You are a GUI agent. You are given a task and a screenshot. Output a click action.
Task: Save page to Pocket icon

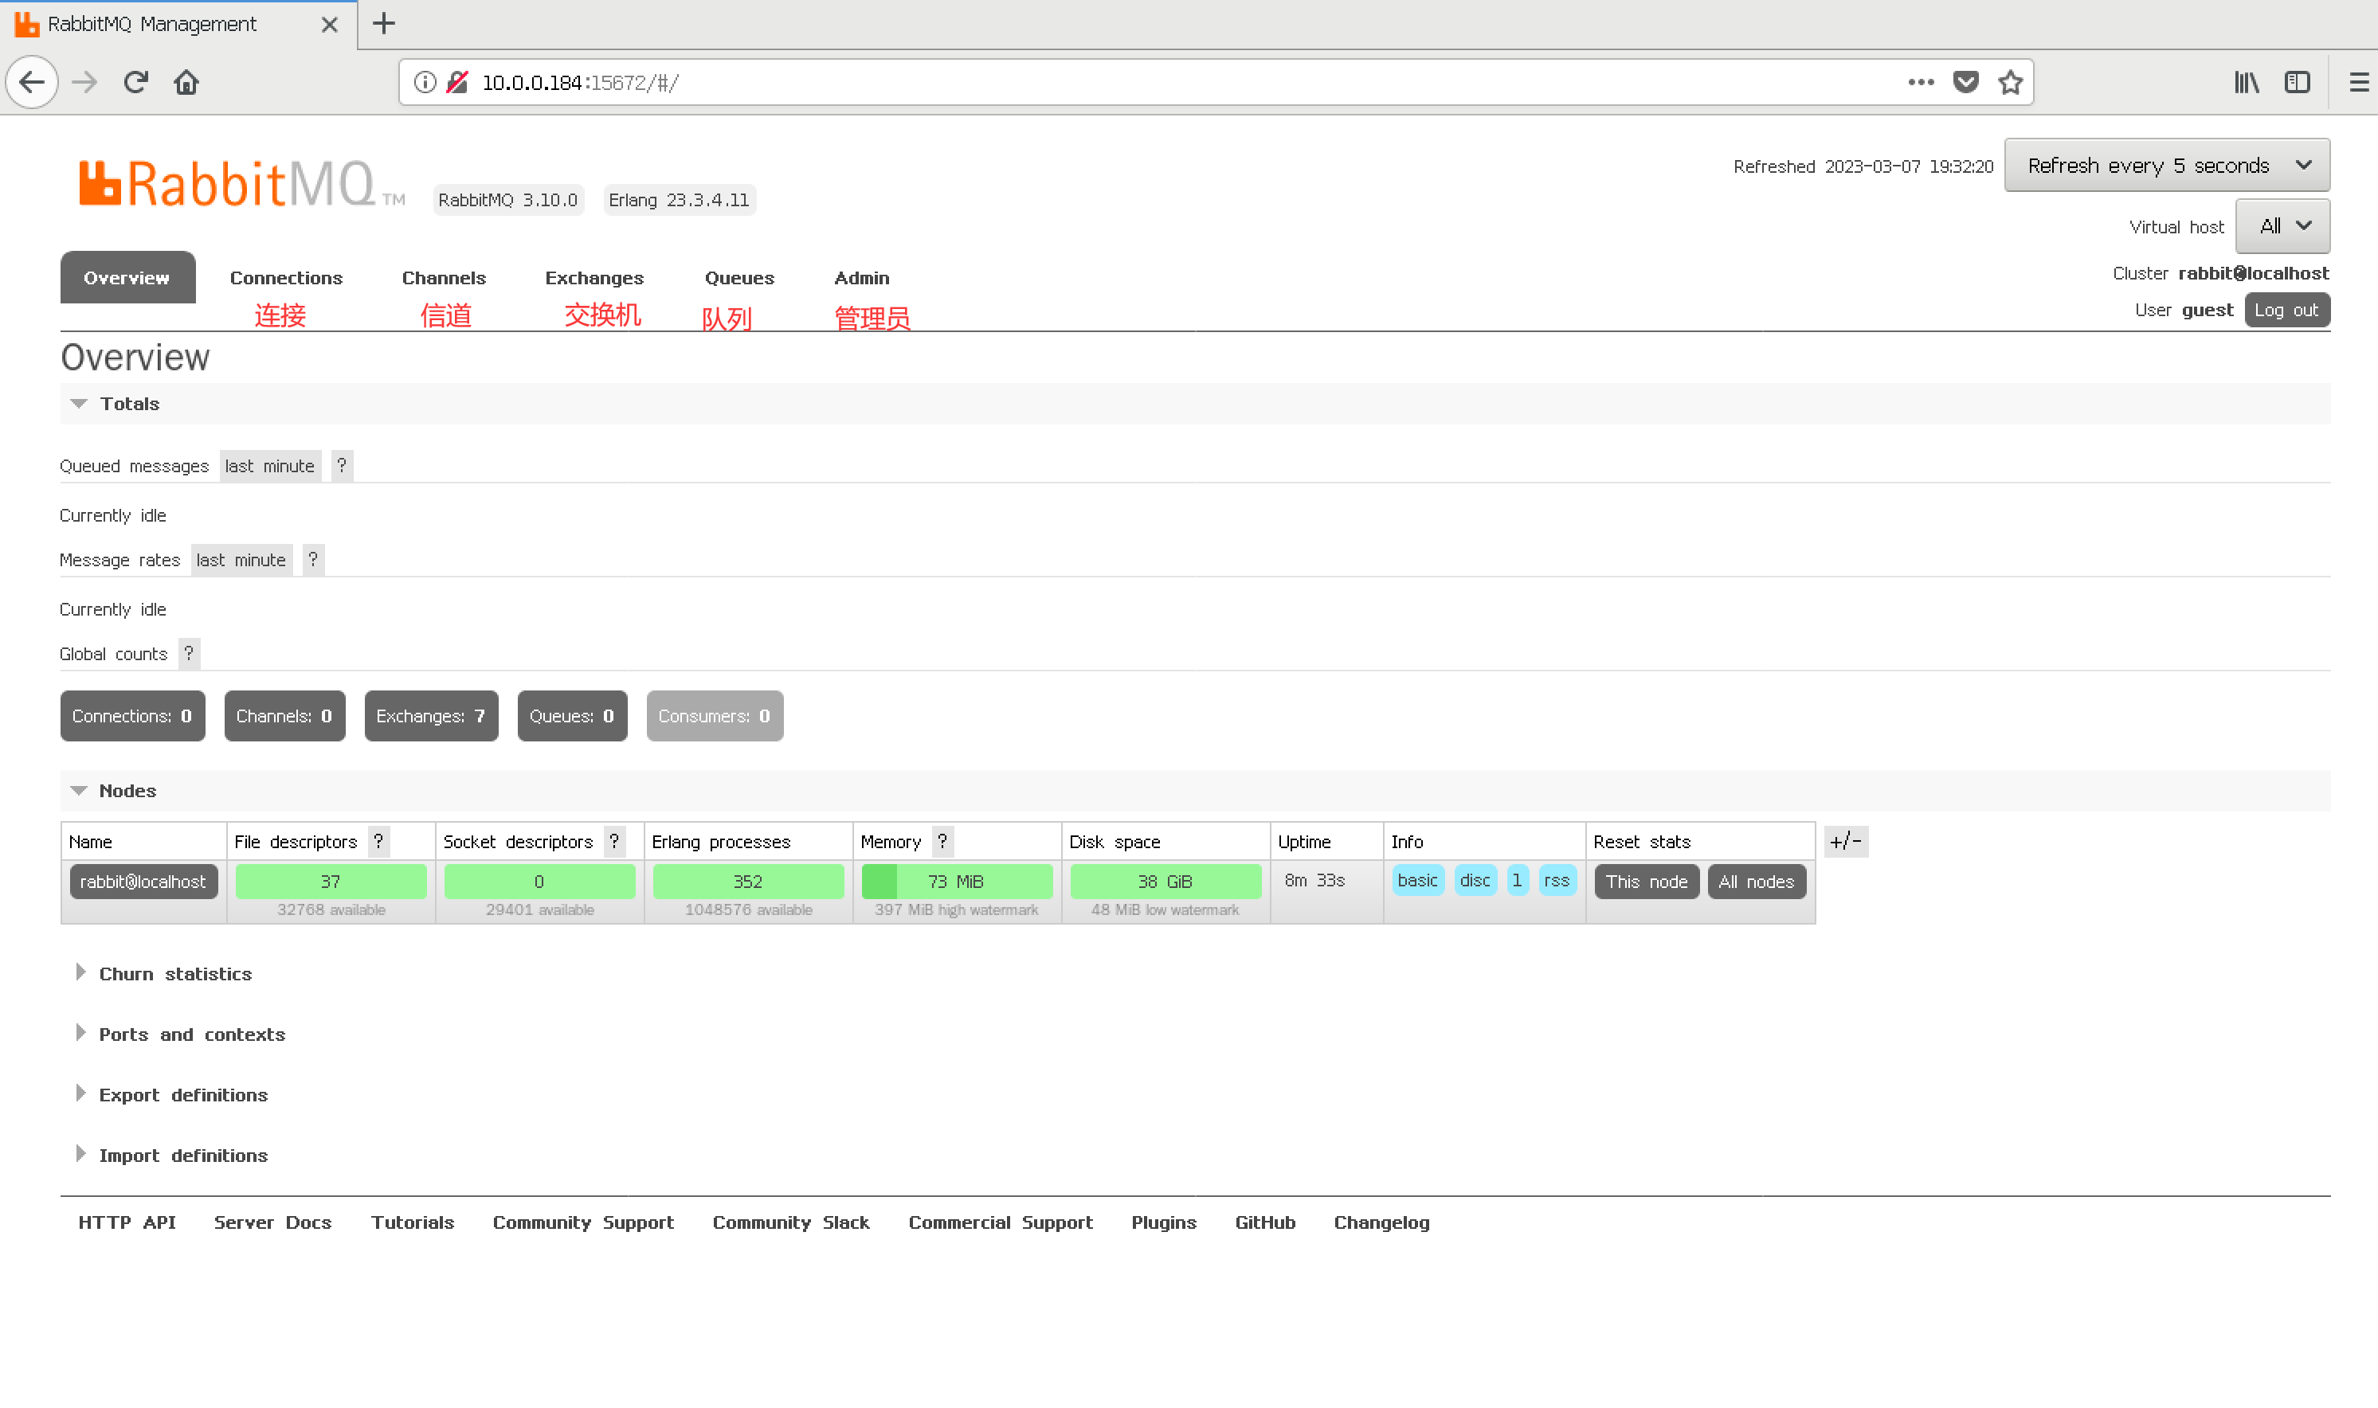[x=1965, y=83]
